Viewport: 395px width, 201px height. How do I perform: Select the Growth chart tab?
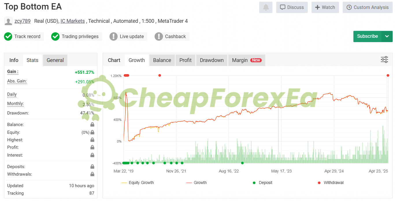coord(137,60)
